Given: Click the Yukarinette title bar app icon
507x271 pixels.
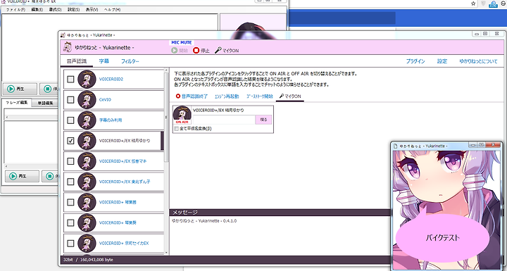Looking at the screenshot, I should point(63,35).
